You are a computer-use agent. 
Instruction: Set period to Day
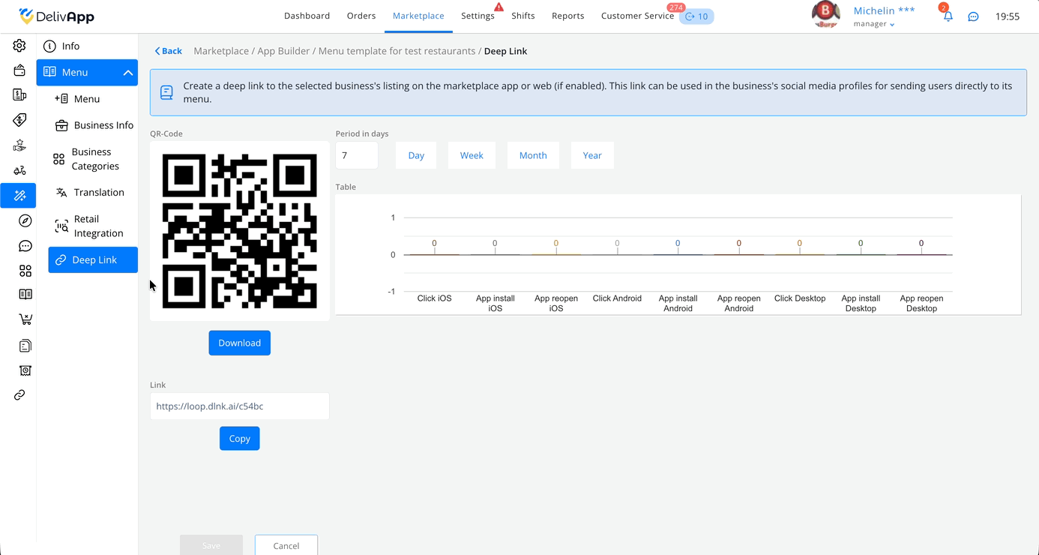click(x=416, y=155)
